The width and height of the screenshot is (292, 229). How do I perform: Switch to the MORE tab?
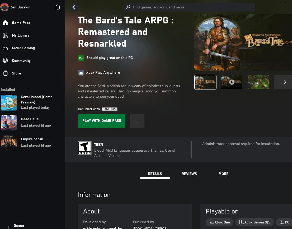coord(223,174)
